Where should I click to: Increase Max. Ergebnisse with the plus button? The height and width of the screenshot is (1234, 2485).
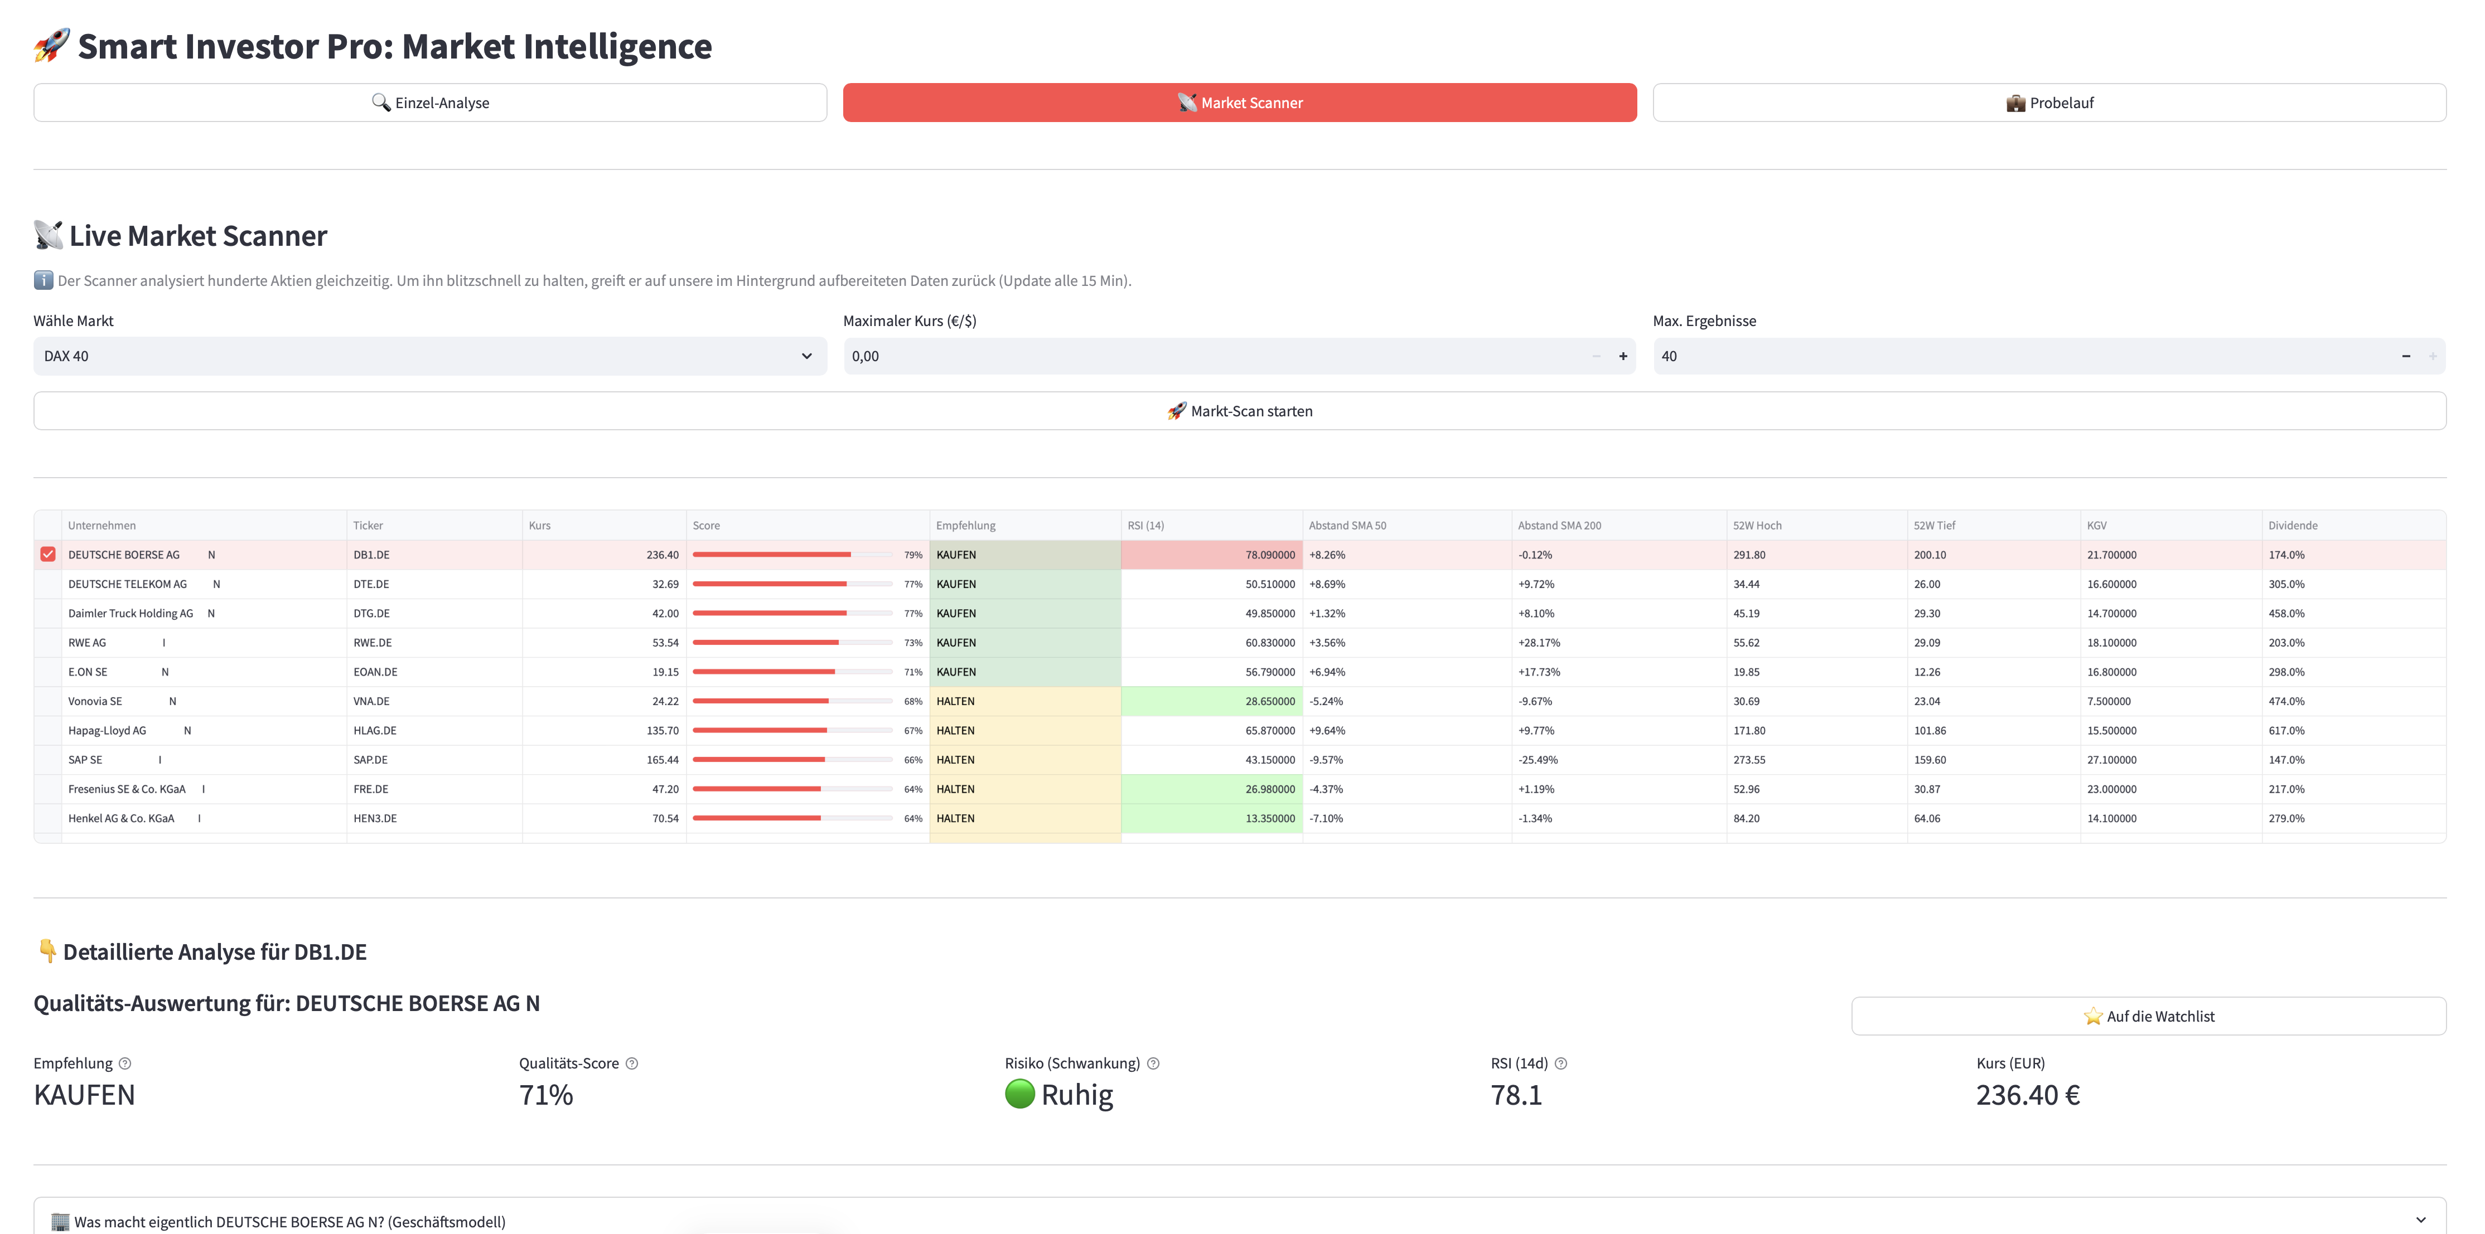(x=2433, y=356)
